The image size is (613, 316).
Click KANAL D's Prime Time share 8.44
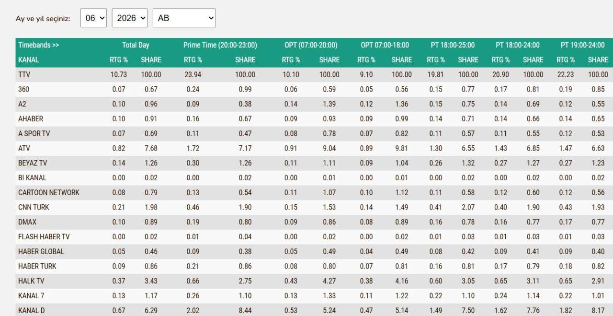click(x=245, y=311)
